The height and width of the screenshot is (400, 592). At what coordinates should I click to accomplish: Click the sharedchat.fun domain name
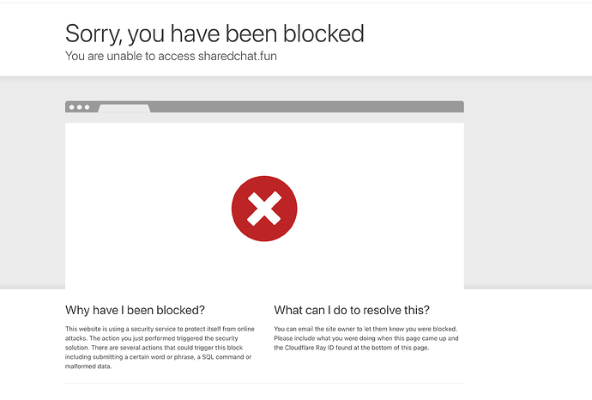pyautogui.click(x=238, y=56)
